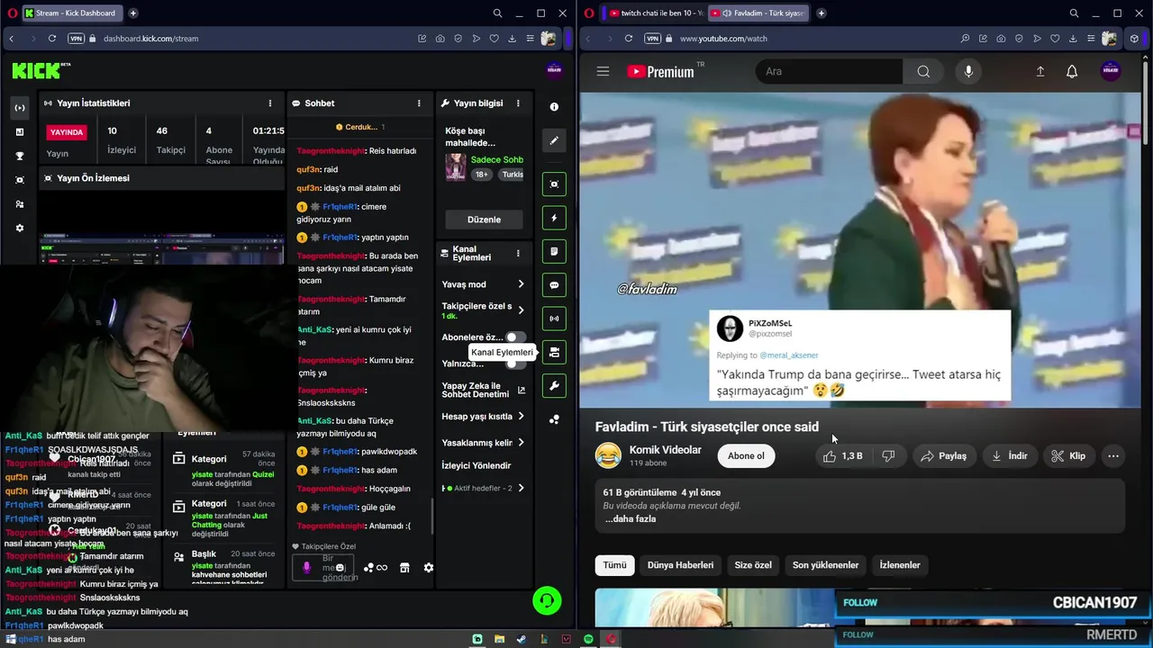Open Yapay Zeka ile Sohbet Denetimi link

483,390
